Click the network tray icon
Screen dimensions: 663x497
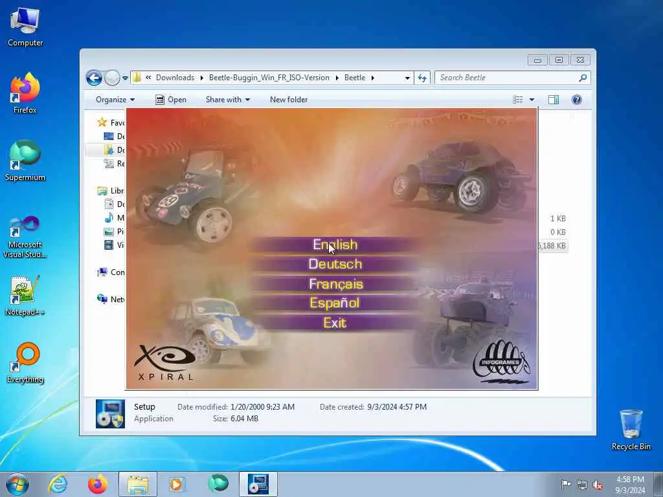click(582, 485)
